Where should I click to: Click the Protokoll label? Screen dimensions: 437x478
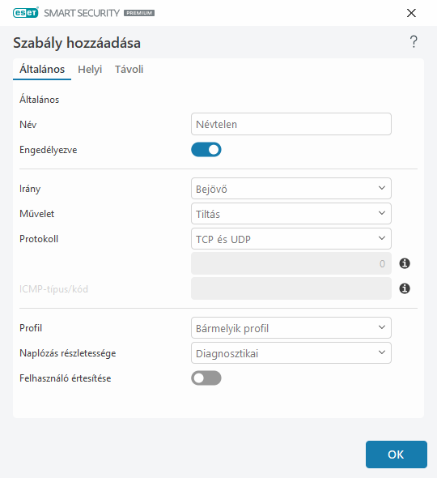(x=39, y=239)
